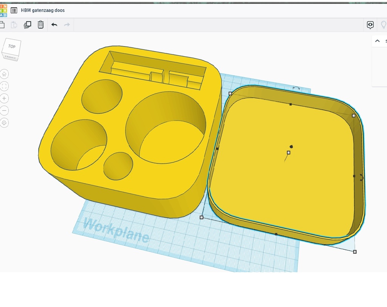Viewport: 387px width, 307px height.
Task: Click FRONT on the view cube
Action: 10,57
